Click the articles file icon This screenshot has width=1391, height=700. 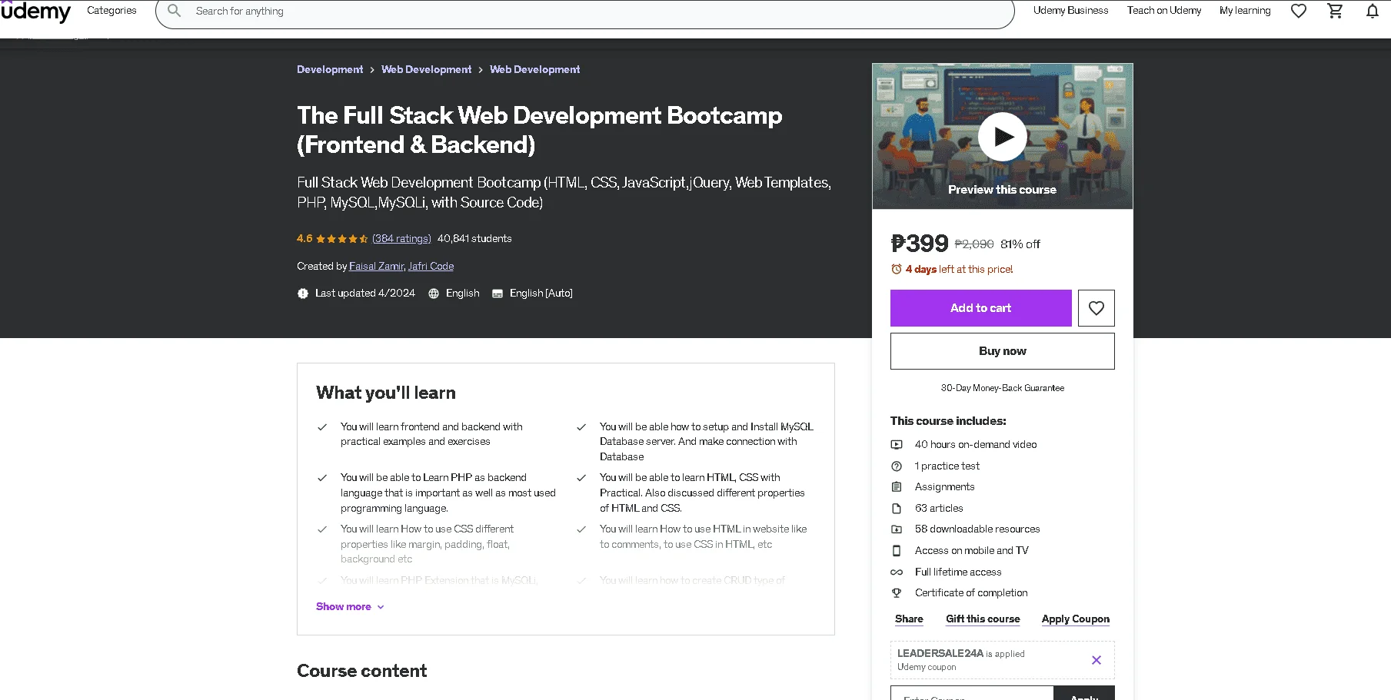point(897,509)
